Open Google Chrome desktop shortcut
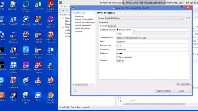 [x=50, y=98]
